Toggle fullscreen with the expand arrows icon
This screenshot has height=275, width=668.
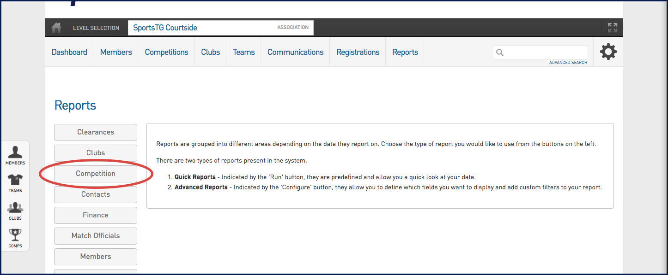(613, 28)
